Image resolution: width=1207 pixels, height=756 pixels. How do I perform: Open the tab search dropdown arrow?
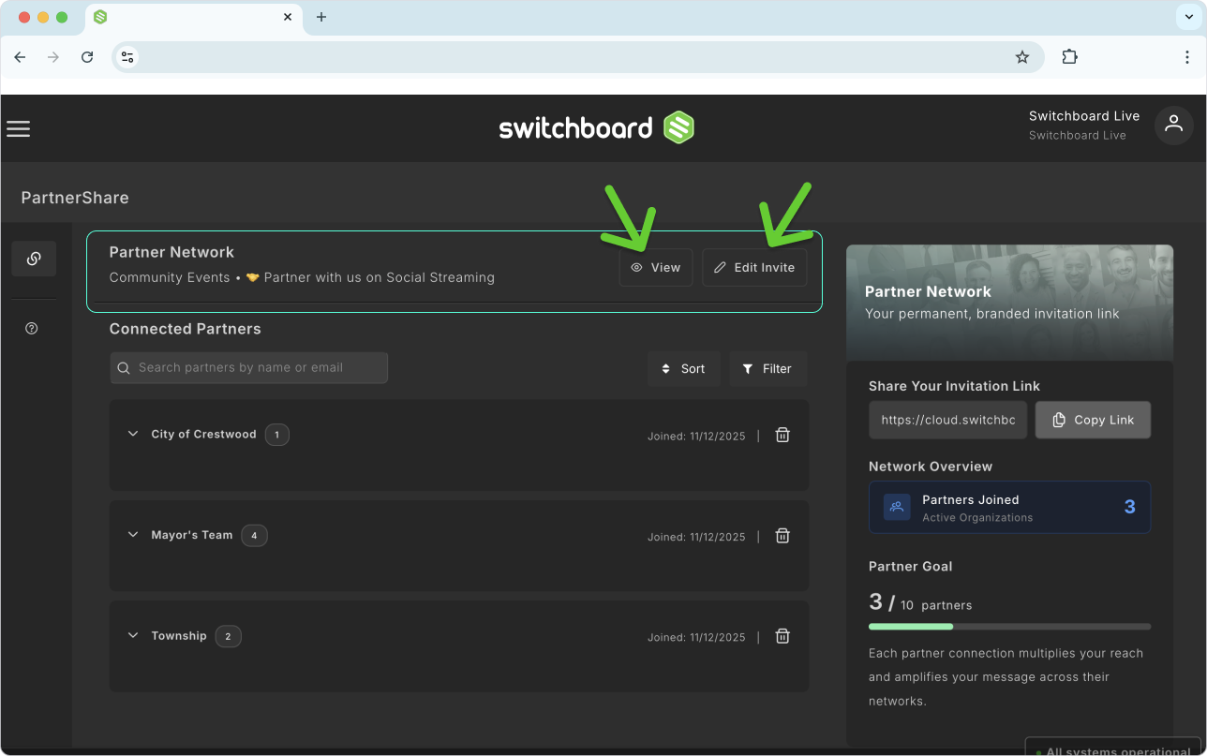point(1189,17)
